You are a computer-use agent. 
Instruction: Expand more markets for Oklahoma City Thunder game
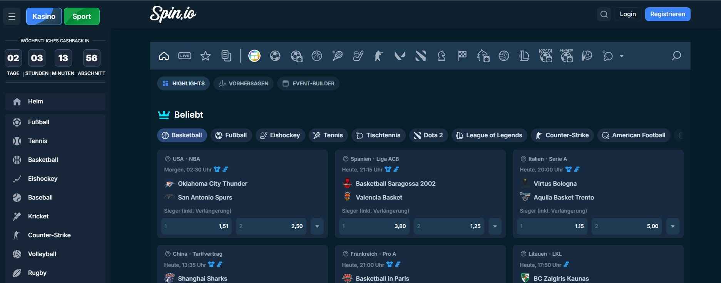point(317,226)
